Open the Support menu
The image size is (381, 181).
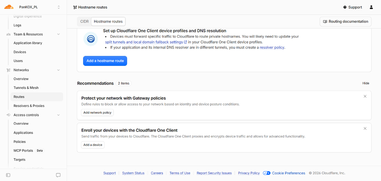click(x=352, y=7)
